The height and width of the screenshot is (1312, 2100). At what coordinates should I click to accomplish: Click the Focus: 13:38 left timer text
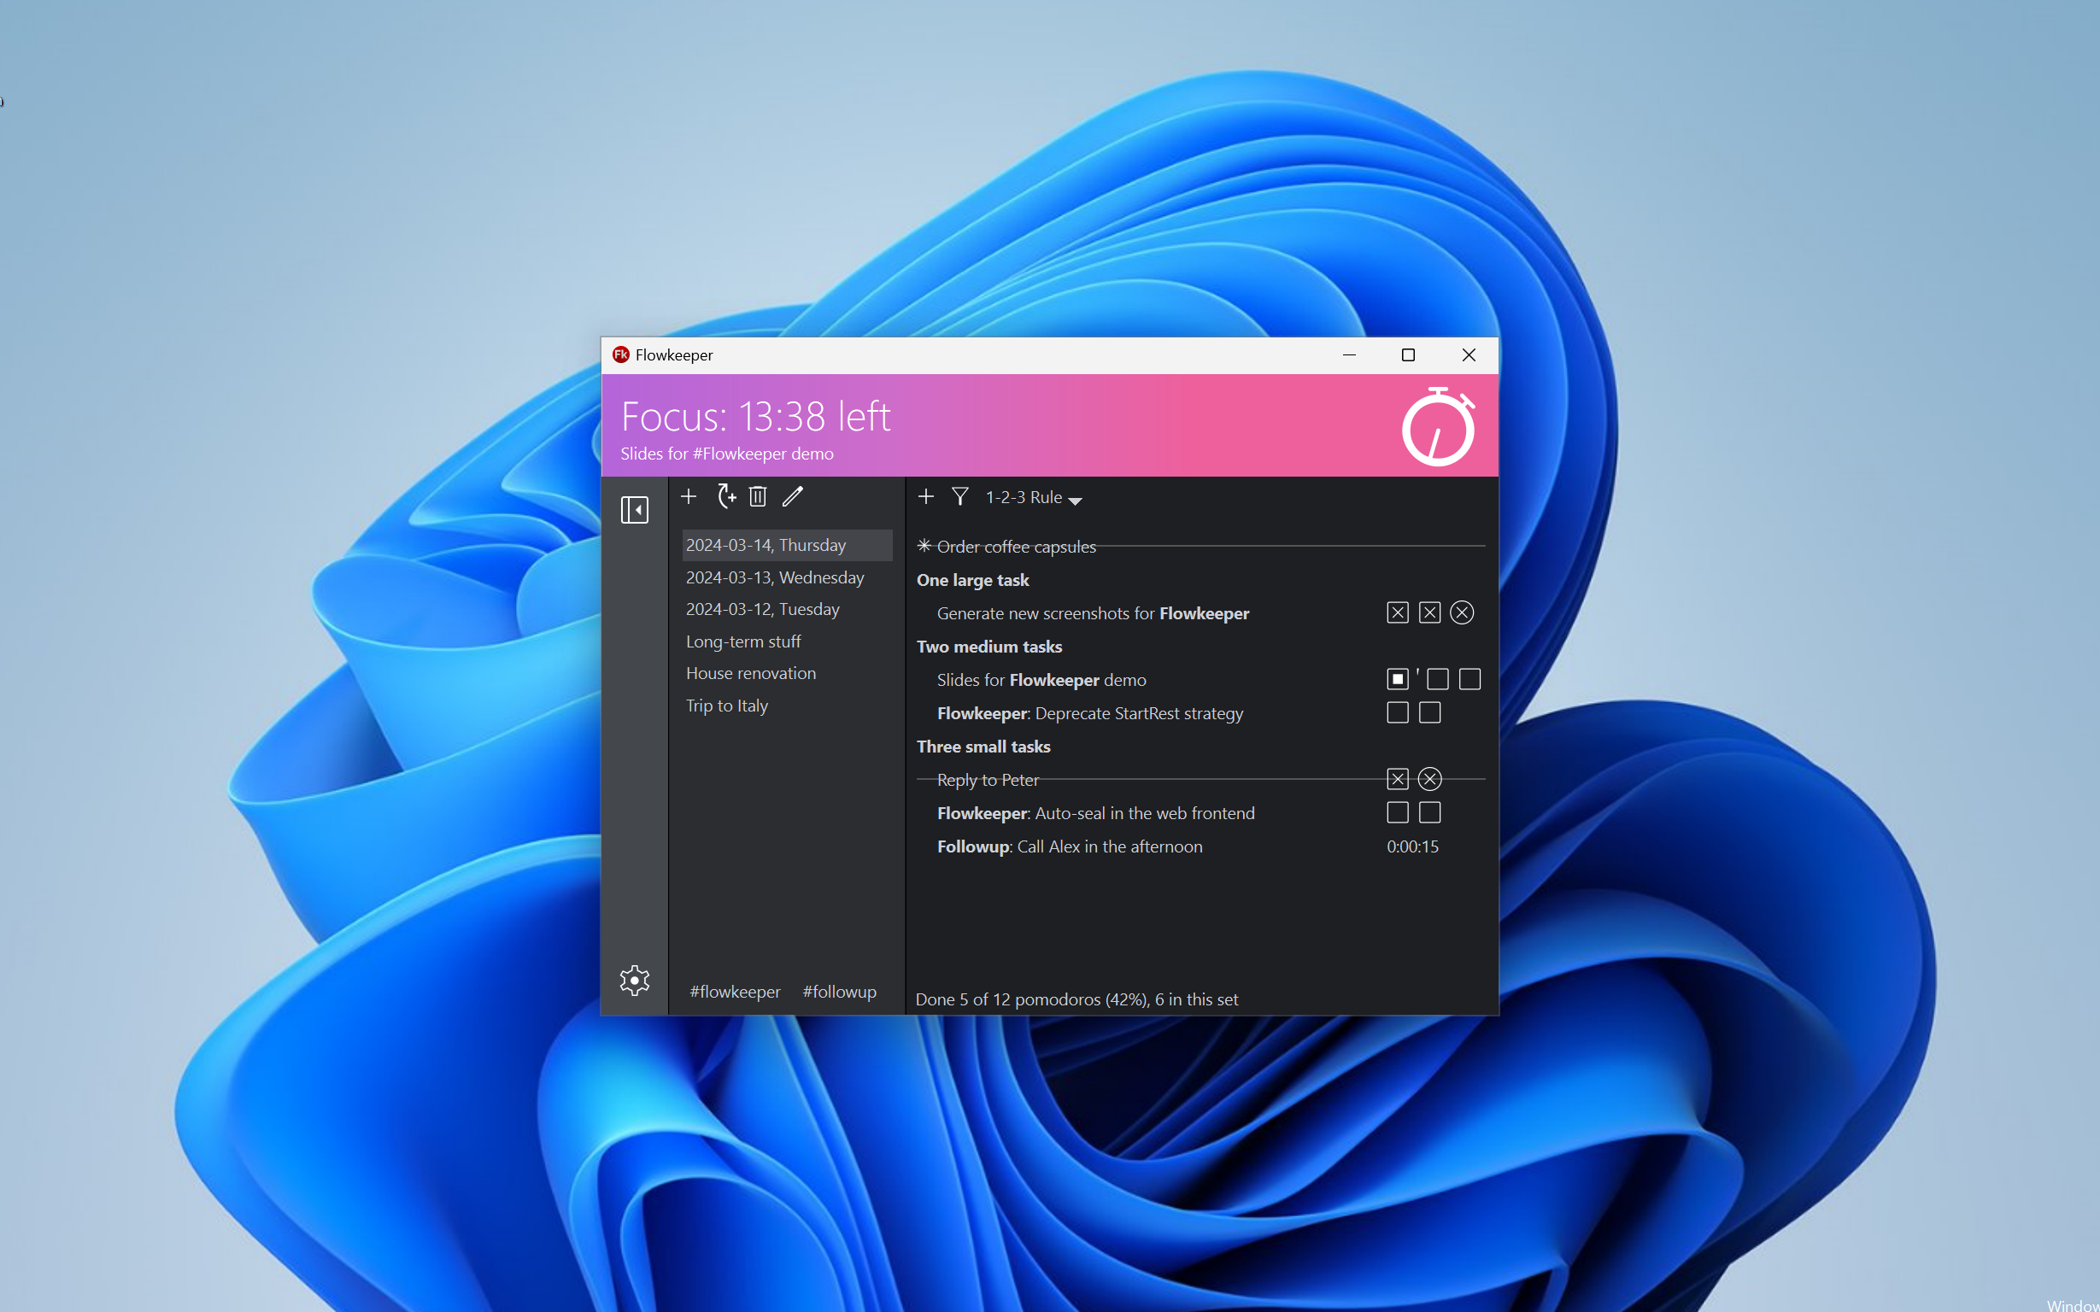pyautogui.click(x=755, y=417)
